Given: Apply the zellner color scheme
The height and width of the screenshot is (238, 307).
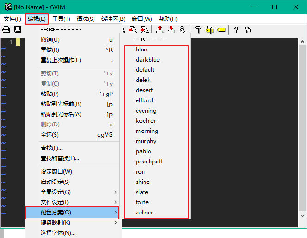Looking at the screenshot, I should click(x=155, y=213).
